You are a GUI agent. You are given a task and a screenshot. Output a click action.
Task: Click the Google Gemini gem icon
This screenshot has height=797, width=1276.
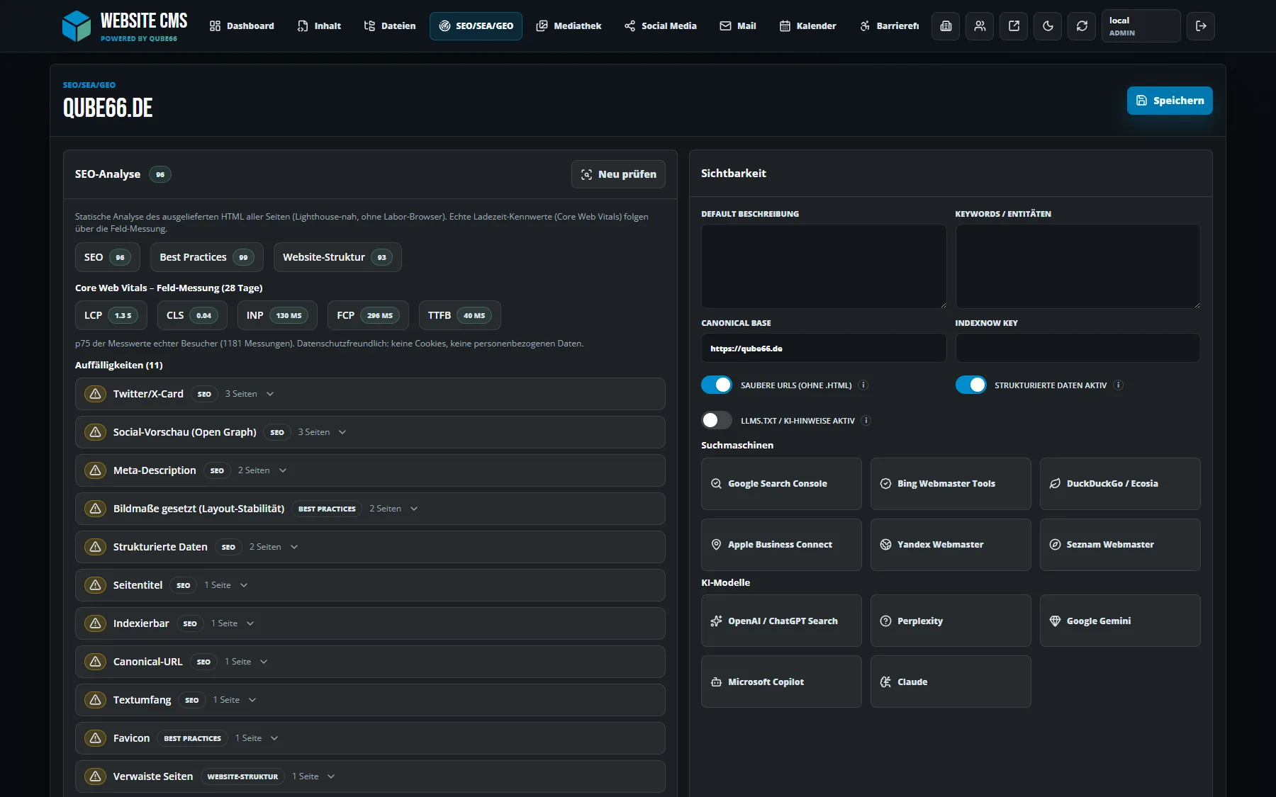[1055, 621]
